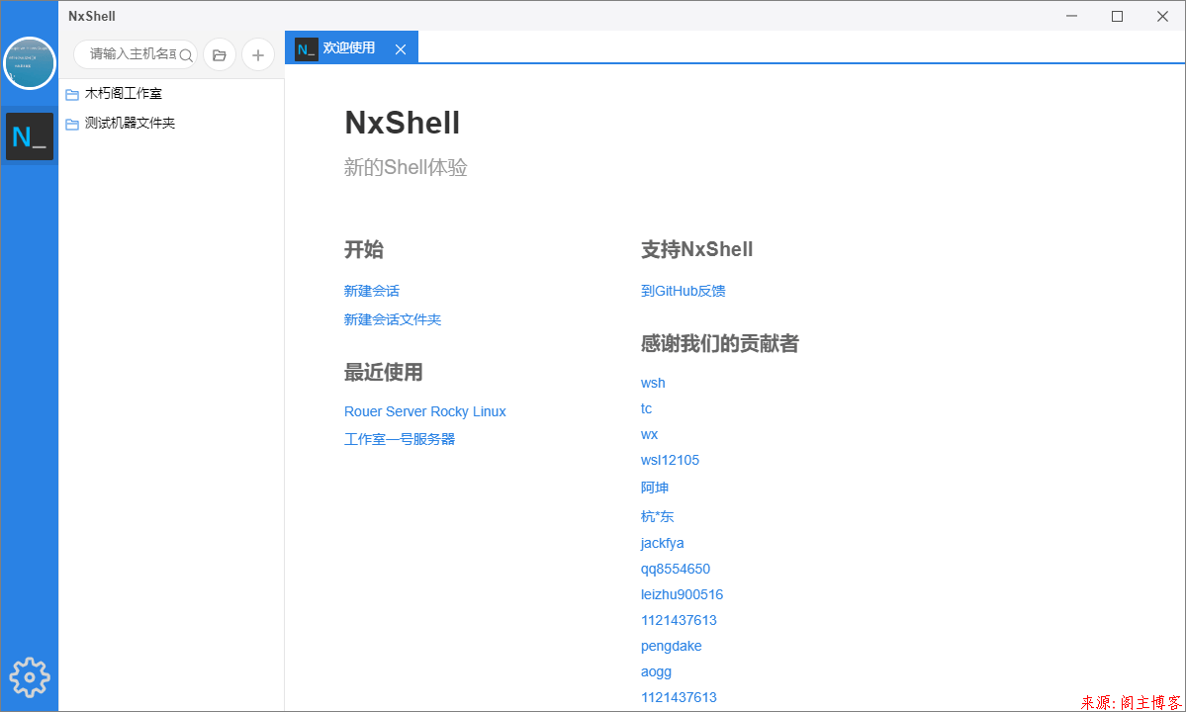Open contributor aogg link

click(656, 671)
